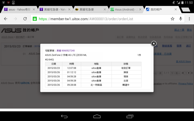Open Privacy Policy link
The width and height of the screenshot is (194, 121).
(x=186, y=84)
